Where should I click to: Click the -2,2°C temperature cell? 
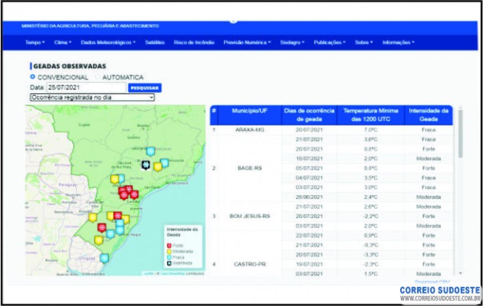pyautogui.click(x=370, y=216)
